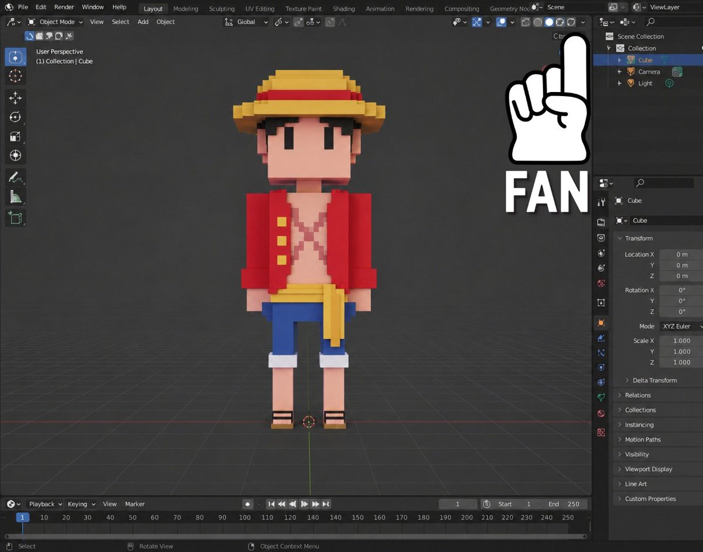Screen dimensions: 703x552
Task: Select the Select Box tool
Action: click(x=15, y=57)
